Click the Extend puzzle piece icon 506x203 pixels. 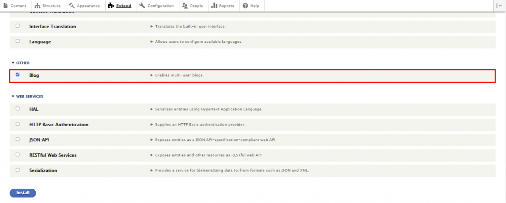[x=111, y=5]
